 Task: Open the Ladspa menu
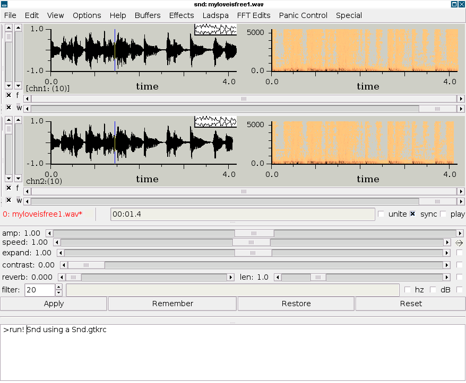[215, 15]
